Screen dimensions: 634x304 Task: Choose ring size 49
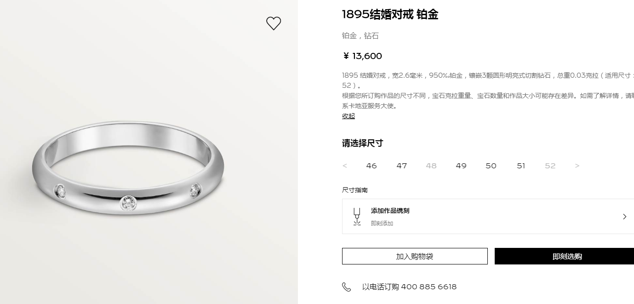tap(461, 166)
